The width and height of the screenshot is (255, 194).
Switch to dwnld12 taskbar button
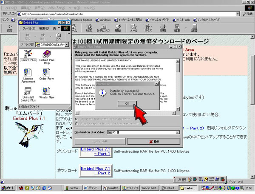coord(111,188)
